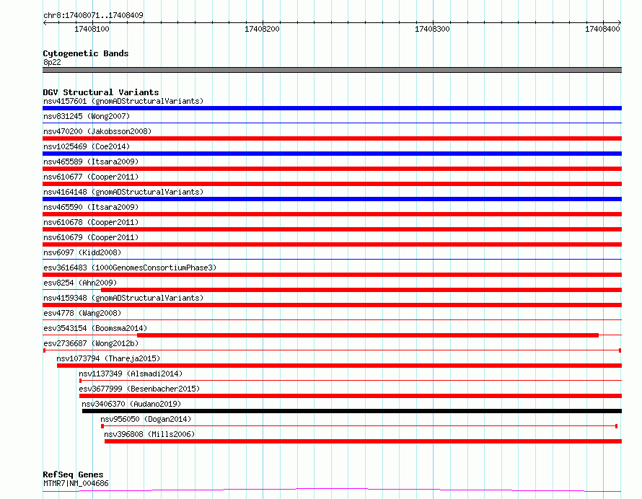Click the 17408400 ruler position label

click(x=602, y=29)
